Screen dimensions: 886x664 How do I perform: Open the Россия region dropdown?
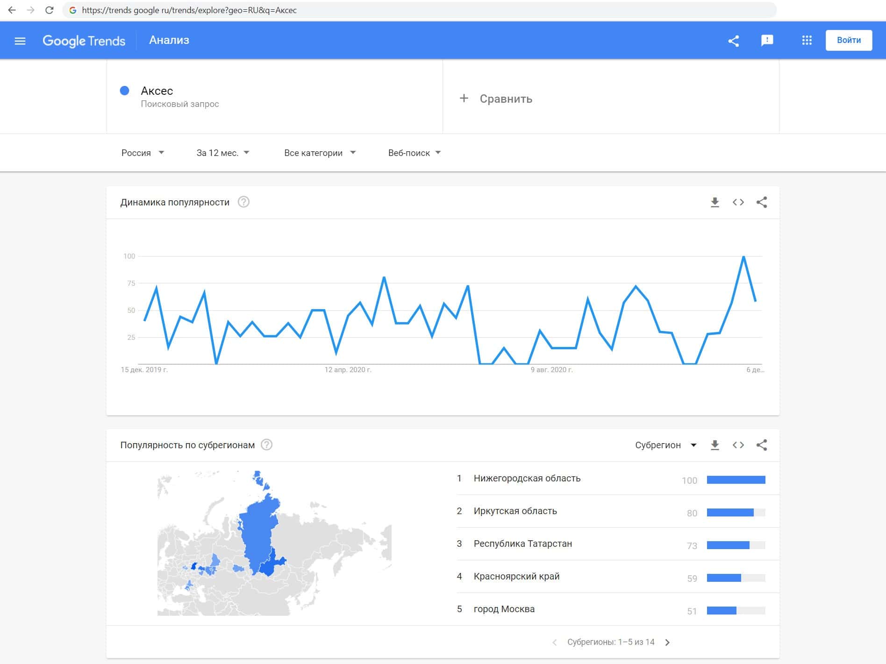143,153
